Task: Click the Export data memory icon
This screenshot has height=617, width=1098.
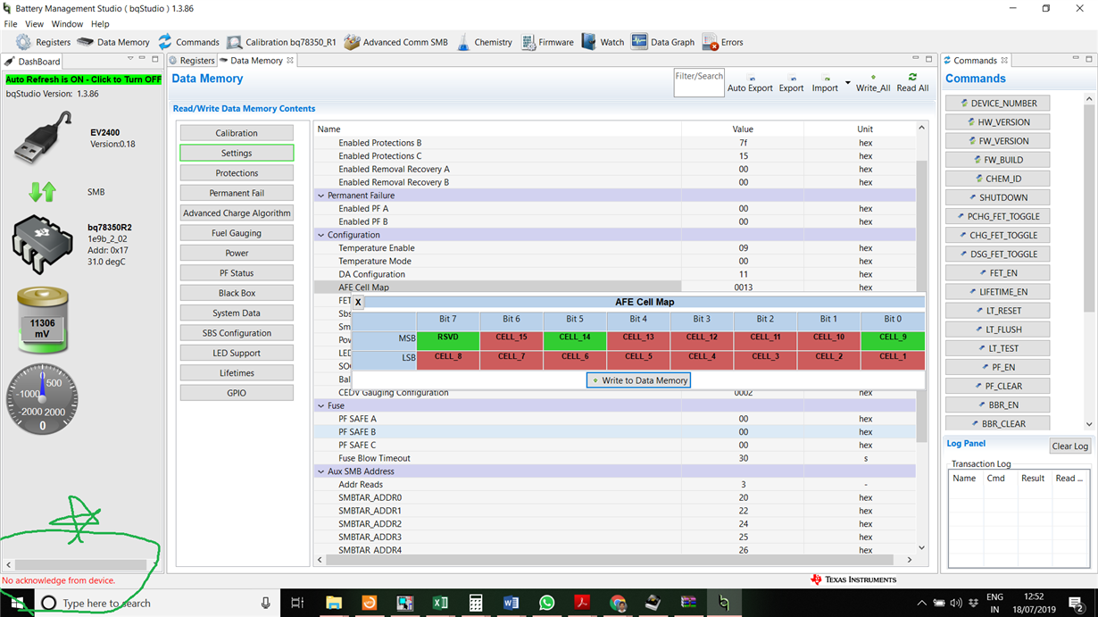Action: click(x=791, y=84)
